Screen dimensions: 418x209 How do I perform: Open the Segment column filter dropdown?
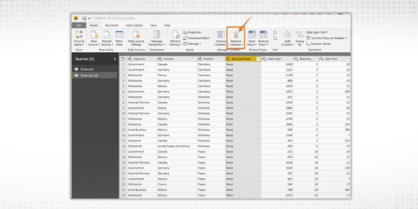point(154,59)
